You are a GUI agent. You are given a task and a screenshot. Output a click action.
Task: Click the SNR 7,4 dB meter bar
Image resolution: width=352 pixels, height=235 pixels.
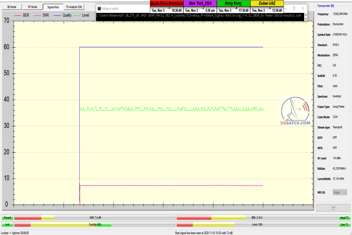point(94,218)
